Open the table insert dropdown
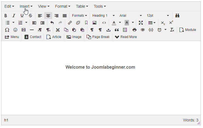 [x=152, y=23]
